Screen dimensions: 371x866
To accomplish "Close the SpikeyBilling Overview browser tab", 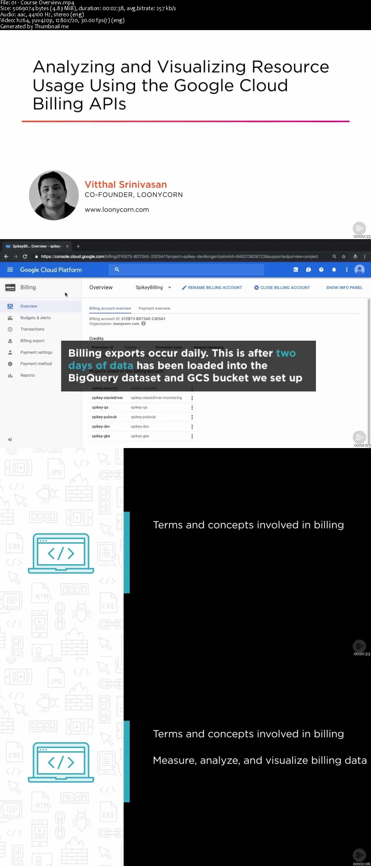I will [x=67, y=246].
